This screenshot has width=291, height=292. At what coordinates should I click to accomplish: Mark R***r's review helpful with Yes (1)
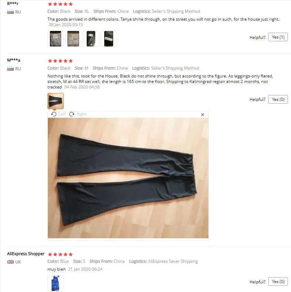tap(278, 37)
